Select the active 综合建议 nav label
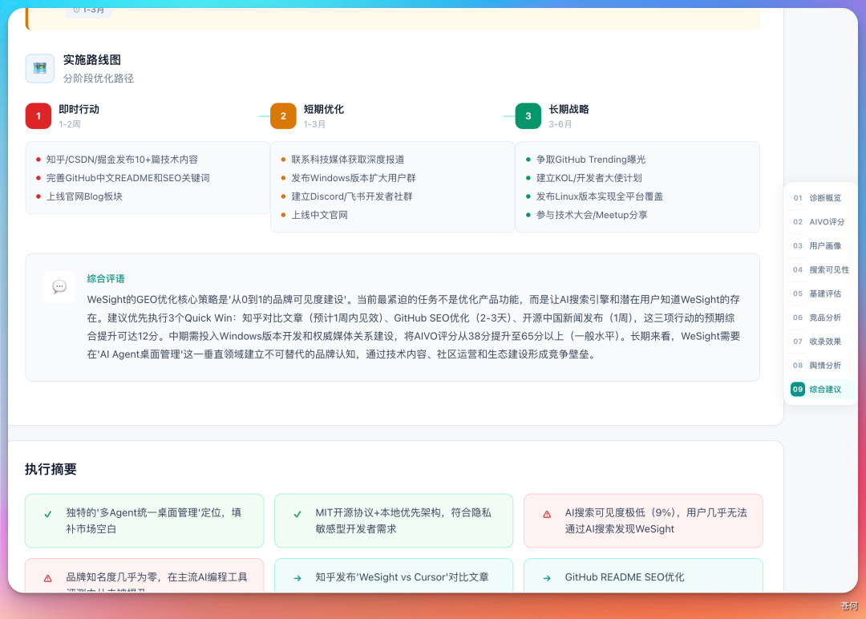 click(825, 390)
